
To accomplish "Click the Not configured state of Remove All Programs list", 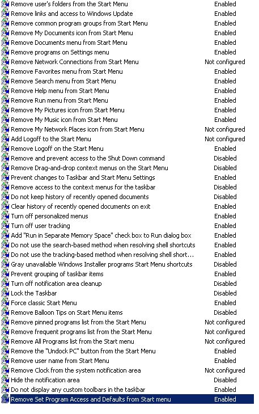I will [225, 341].
